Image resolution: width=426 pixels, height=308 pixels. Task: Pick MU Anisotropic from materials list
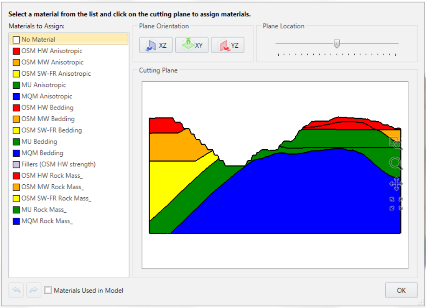[x=43, y=85]
